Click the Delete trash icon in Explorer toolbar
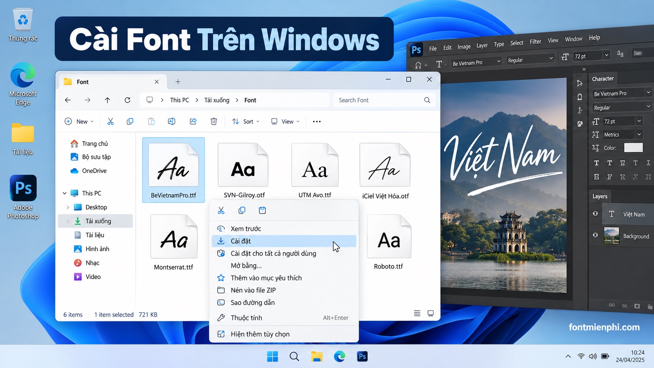Screen dimensions: 654x368 pos(214,122)
